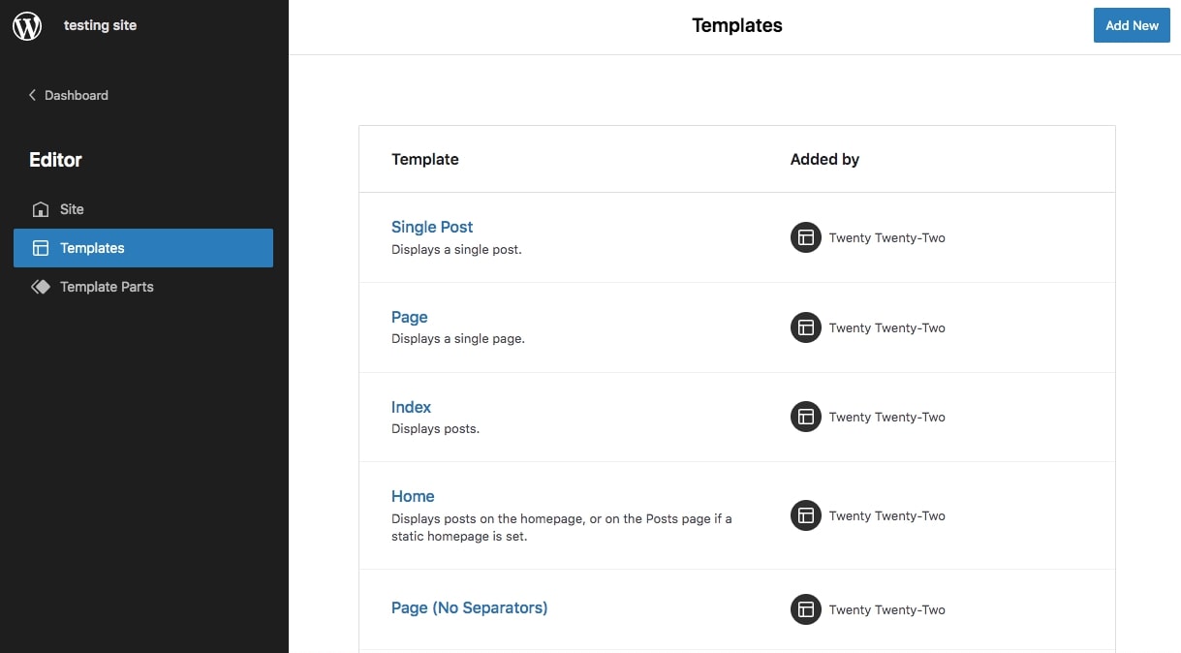Click the Templates grid icon in sidebar
Screen dimensions: 1181x653
[x=40, y=247]
